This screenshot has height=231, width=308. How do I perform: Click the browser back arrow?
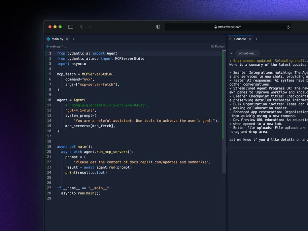[81, 27]
